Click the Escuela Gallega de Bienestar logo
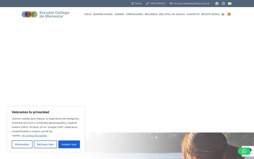Screen dimensions: 254x159 pos(46,14)
